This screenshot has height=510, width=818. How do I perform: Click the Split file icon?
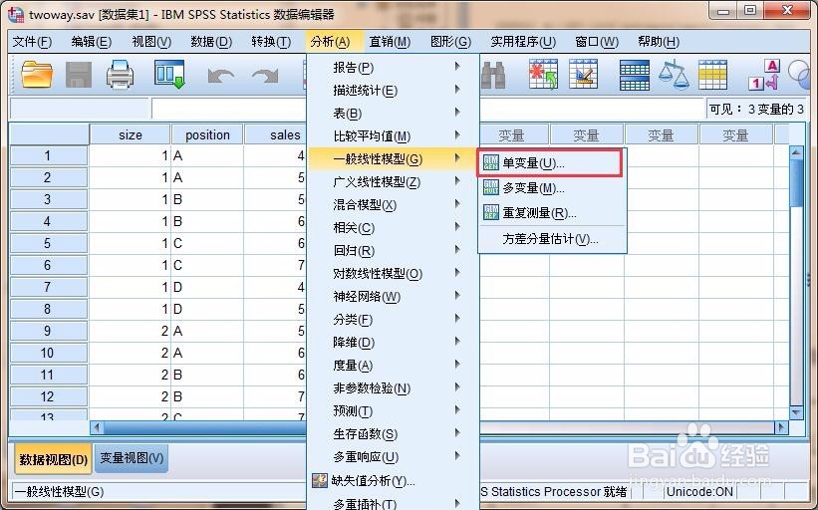[635, 75]
